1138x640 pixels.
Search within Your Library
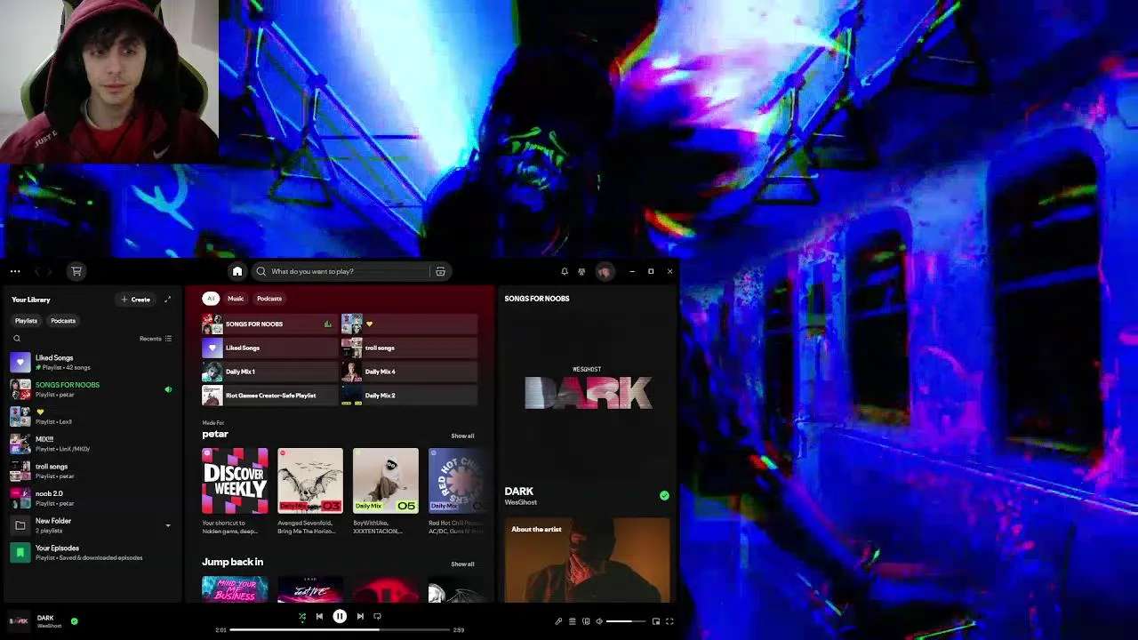[x=16, y=339]
